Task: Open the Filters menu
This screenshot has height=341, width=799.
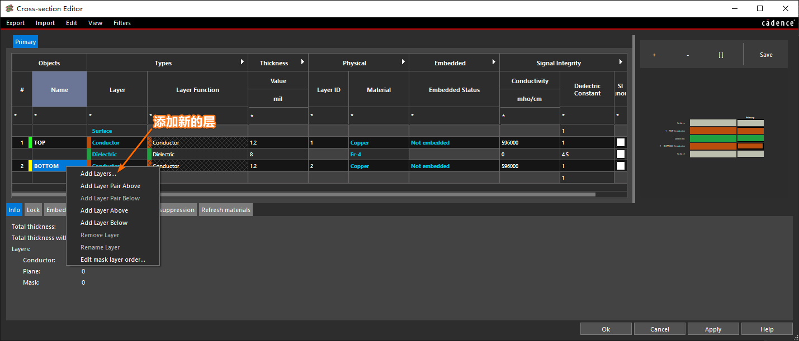Action: pyautogui.click(x=122, y=23)
